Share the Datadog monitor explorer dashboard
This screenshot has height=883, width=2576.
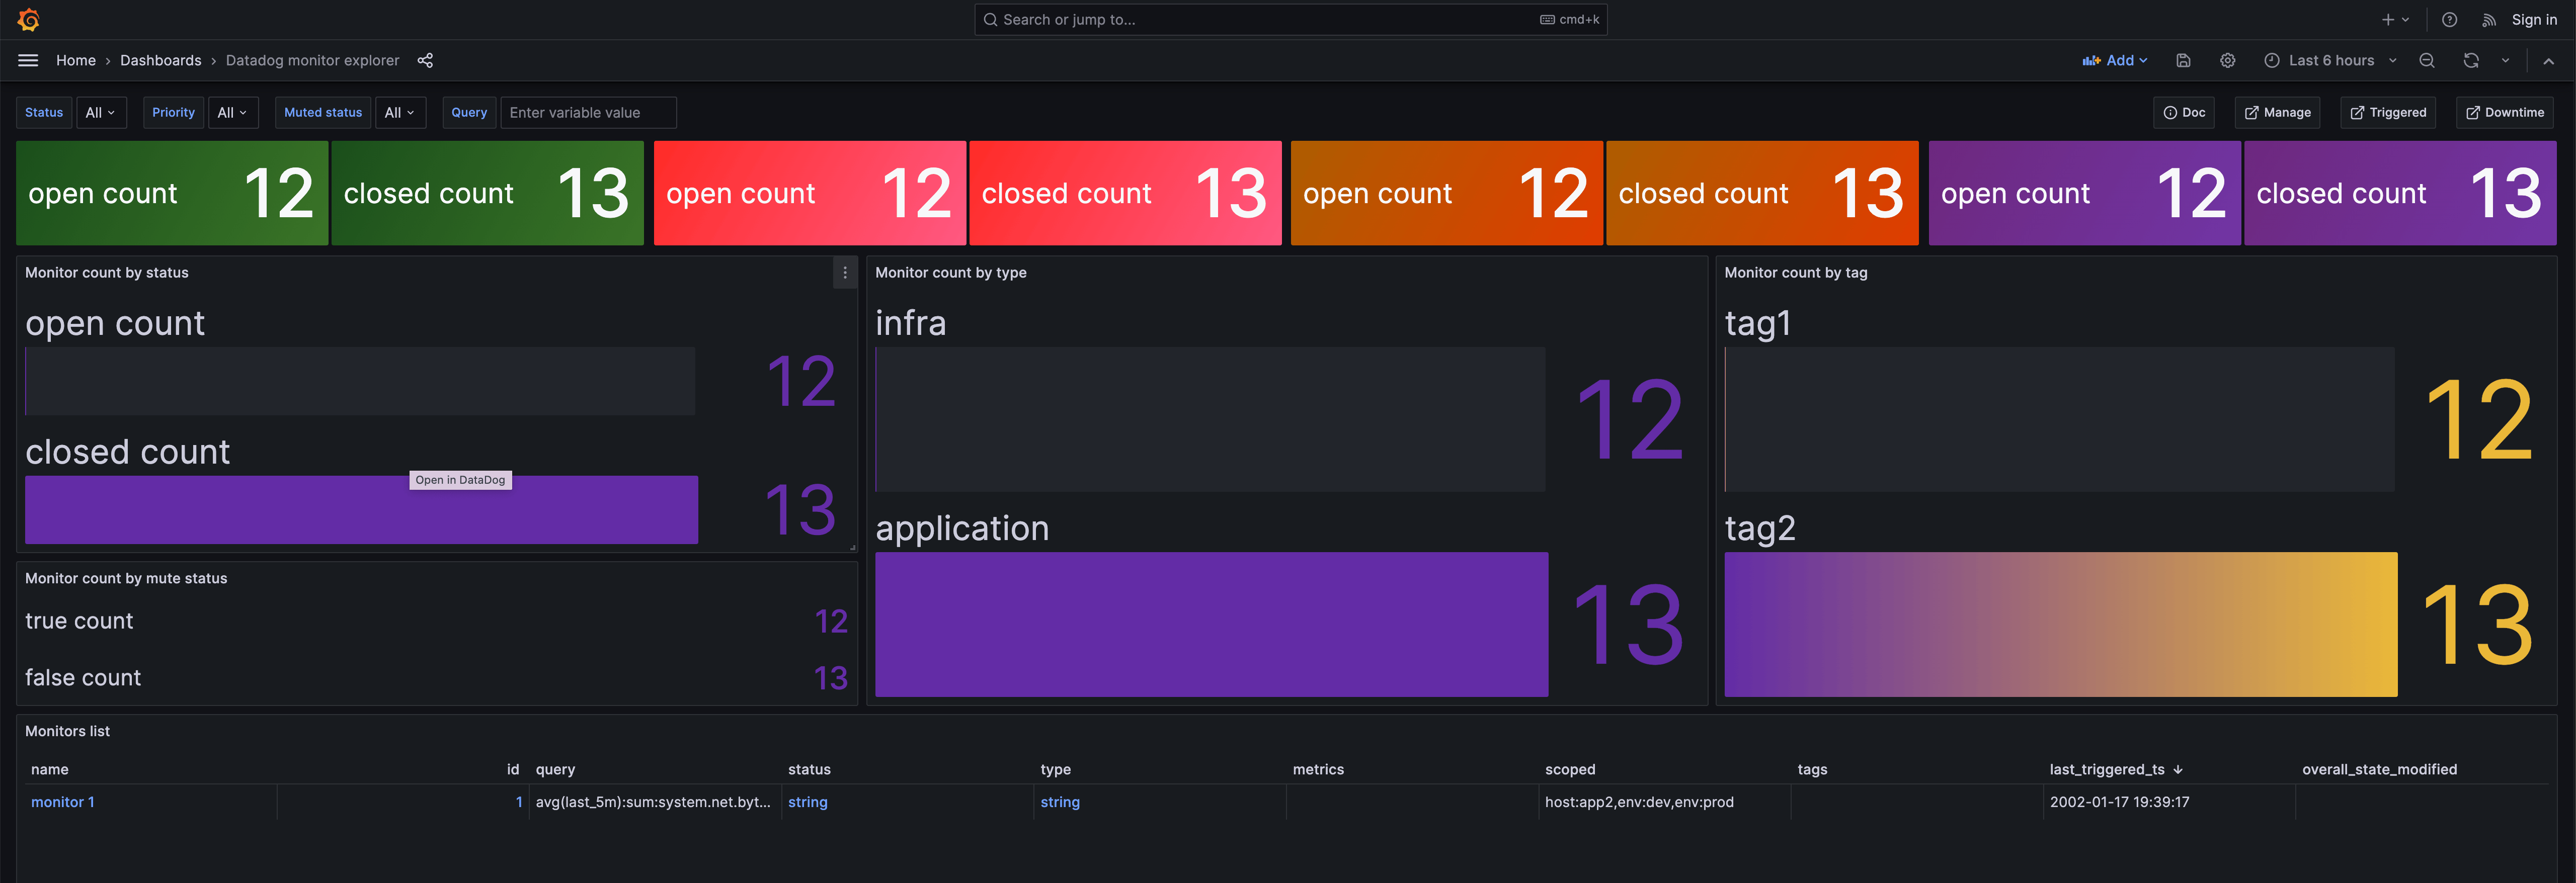[x=425, y=60]
